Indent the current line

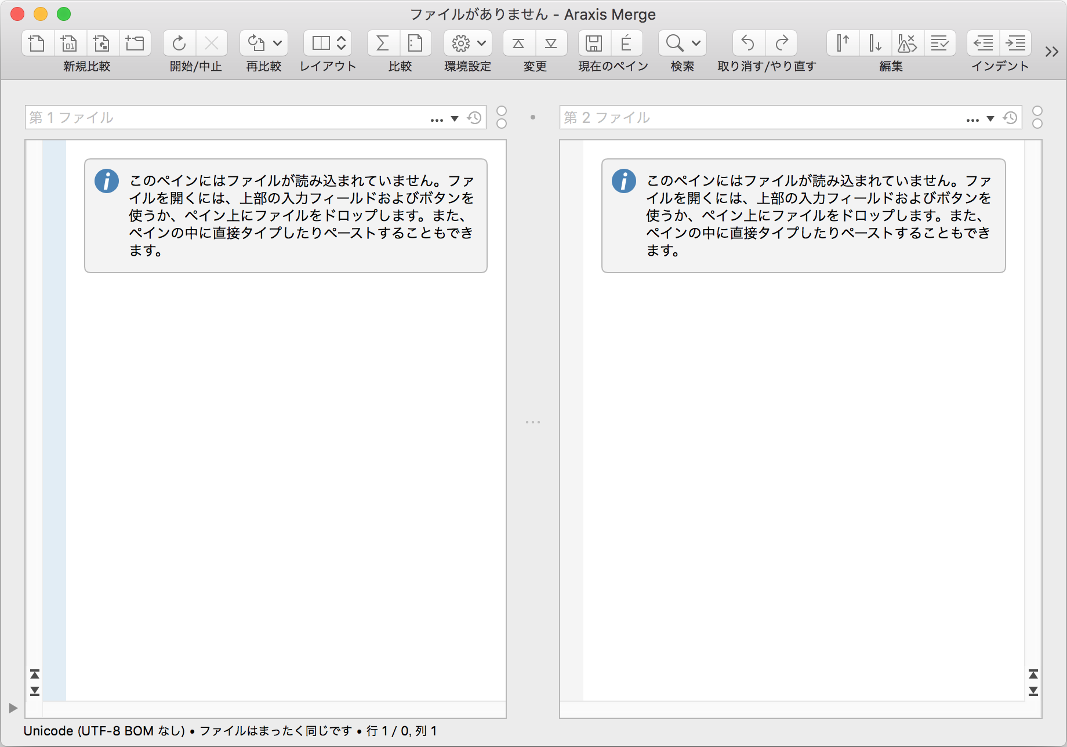[x=1015, y=42]
